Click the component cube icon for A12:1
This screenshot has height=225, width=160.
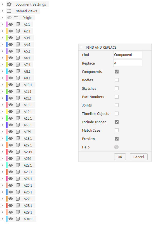(x=18, y=98)
